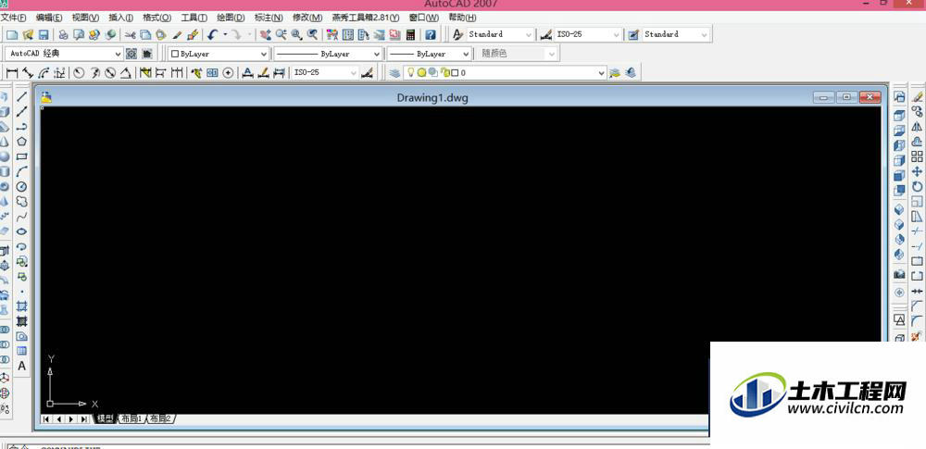Screen dimensions: 926x449
Task: Select the Table draw tool
Action: pos(22,351)
